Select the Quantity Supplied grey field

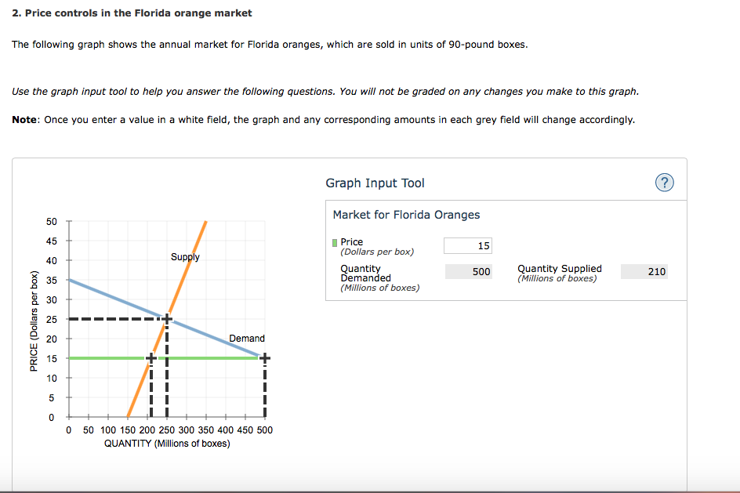[644, 270]
